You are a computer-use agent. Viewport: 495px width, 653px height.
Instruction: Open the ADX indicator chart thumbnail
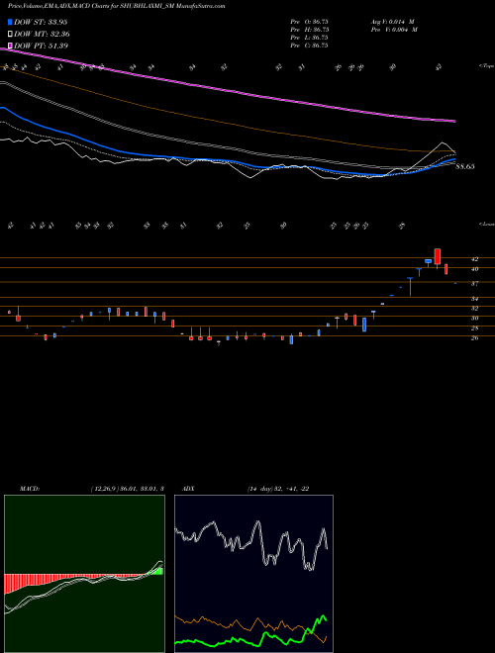tap(253, 574)
